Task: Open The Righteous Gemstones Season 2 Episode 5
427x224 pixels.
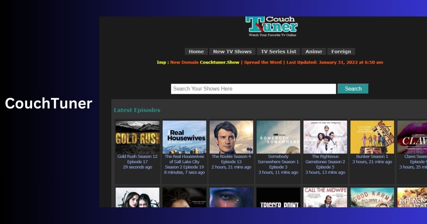Action: click(x=325, y=164)
